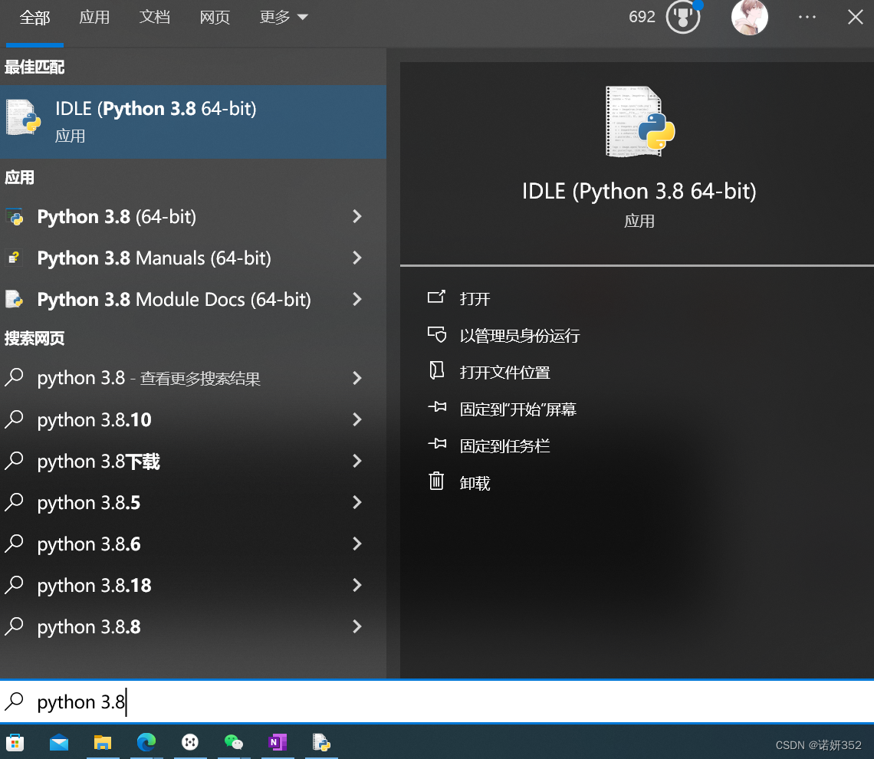874x759 pixels.
Task: Click the IDLE (Python 3.8 64-bit) title in detail pane
Action: coord(639,191)
